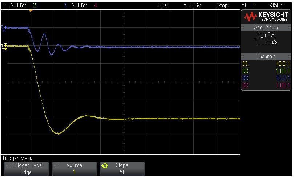Screen dimensions: 294x177
Task: Click the green DC 1.00:1 channel row
Action: 266,71
